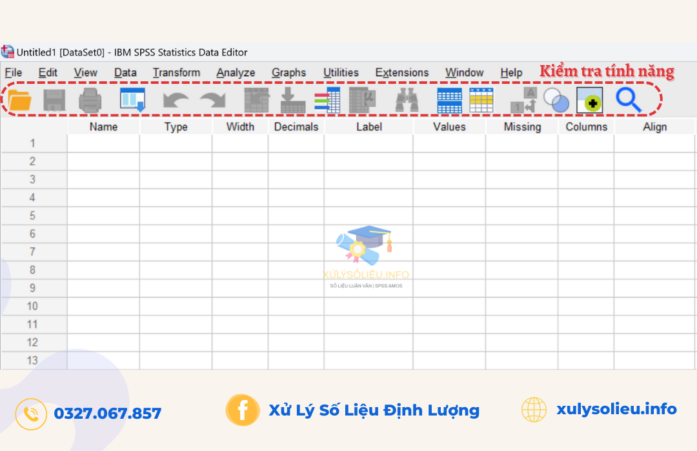
Task: Select row header 3
Action: click(x=34, y=179)
